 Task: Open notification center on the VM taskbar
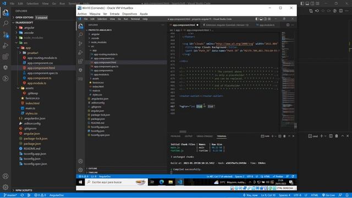(291, 182)
